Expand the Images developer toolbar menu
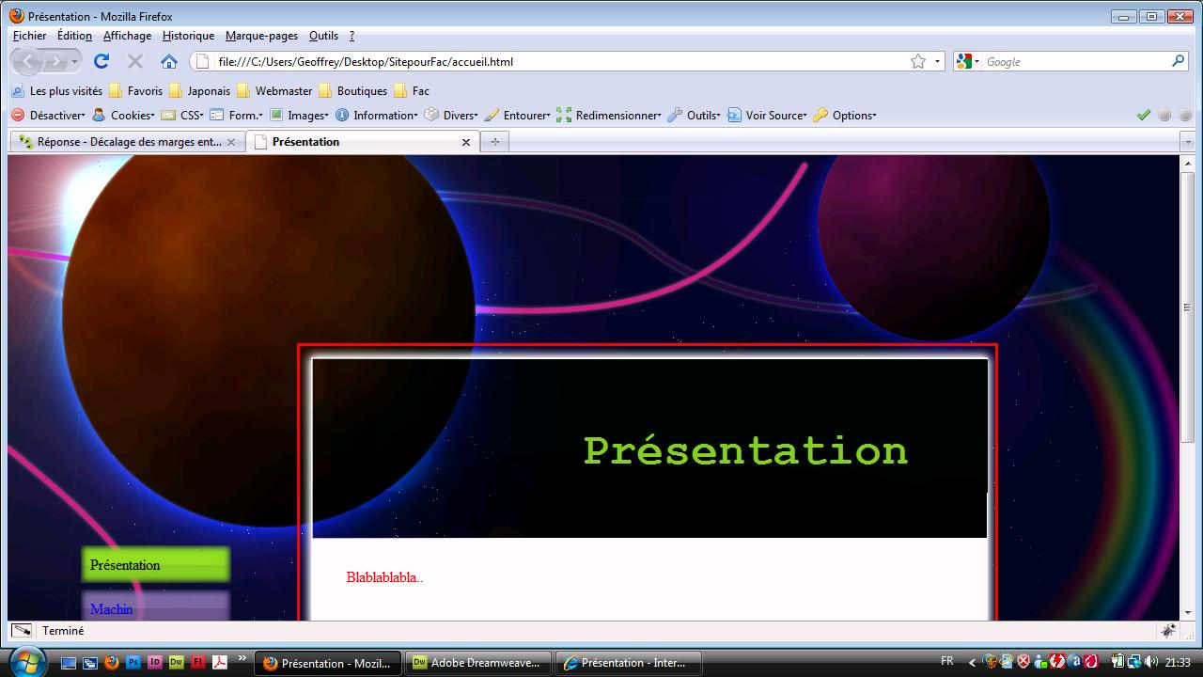 [299, 116]
